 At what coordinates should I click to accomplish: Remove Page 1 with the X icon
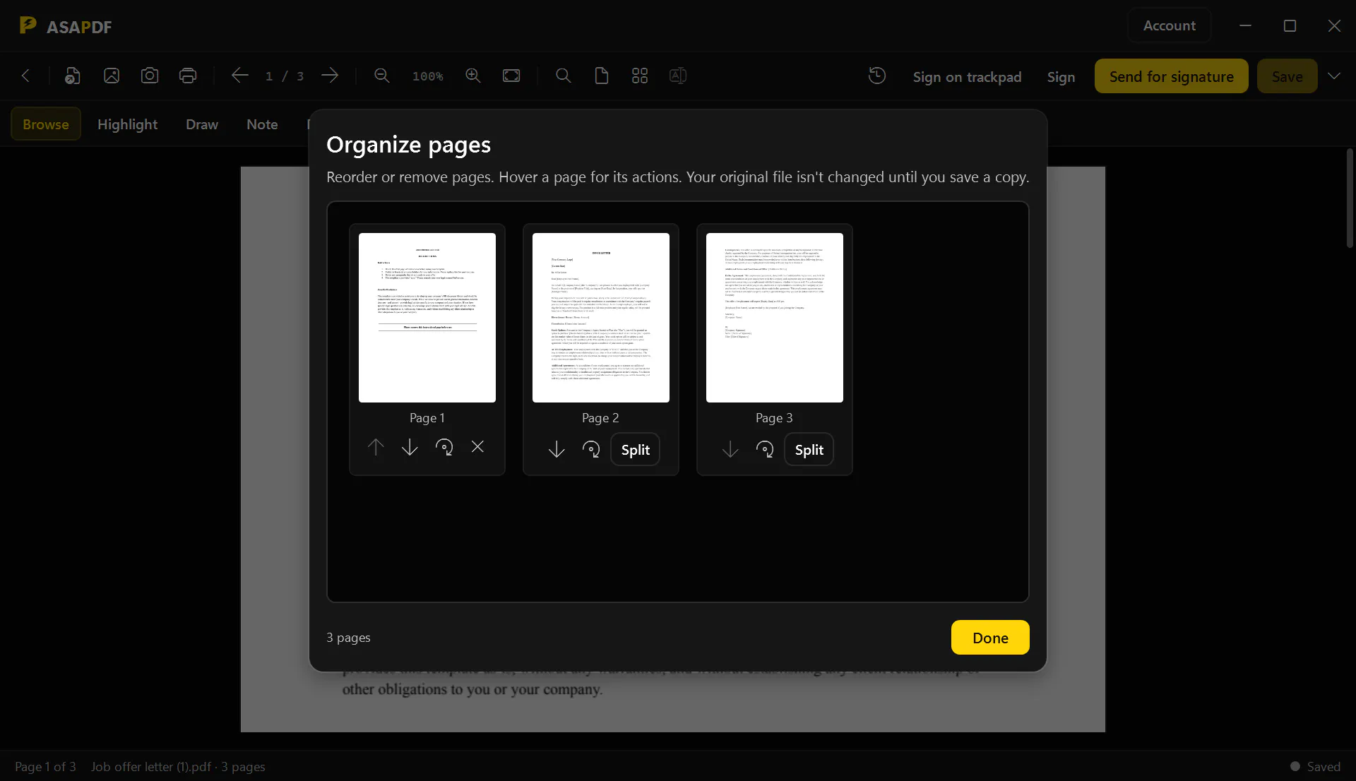(x=478, y=447)
